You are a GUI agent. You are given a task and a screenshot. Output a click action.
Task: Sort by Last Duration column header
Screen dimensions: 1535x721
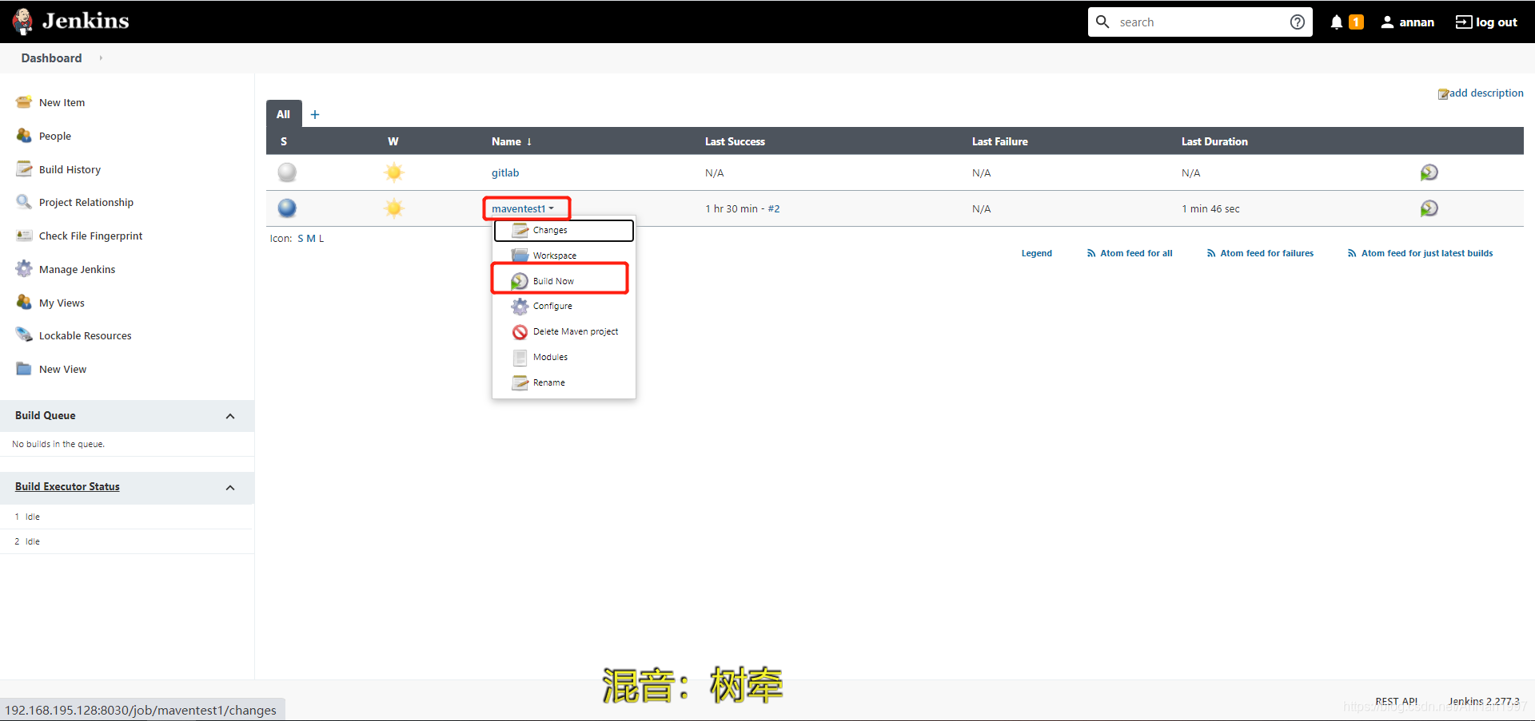(x=1214, y=141)
